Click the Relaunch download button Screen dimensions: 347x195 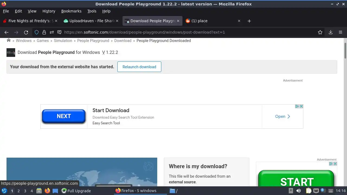139,67
